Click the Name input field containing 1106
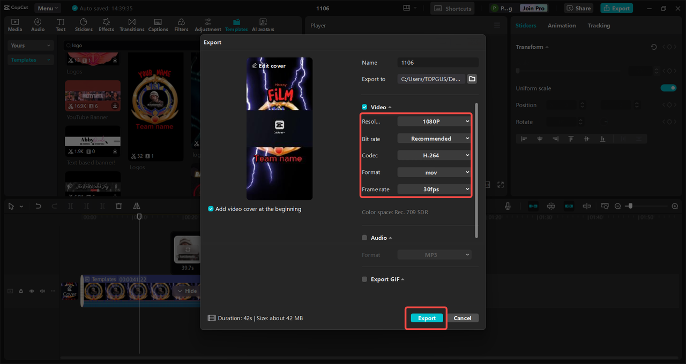 [x=438, y=63]
